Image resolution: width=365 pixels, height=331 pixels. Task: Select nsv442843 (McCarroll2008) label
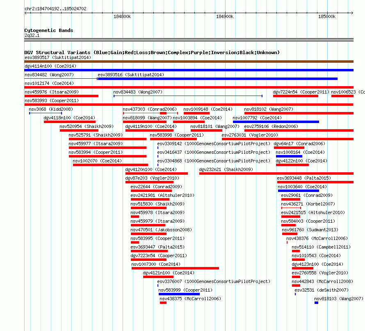pos(322,281)
